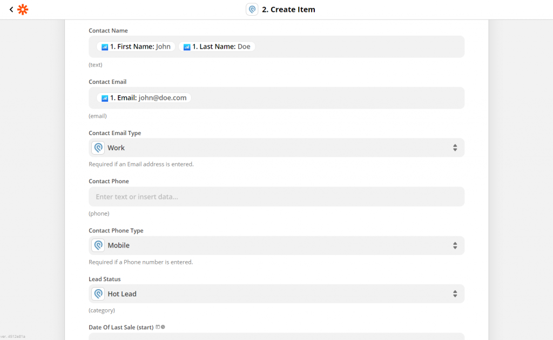
Task: Click the 2. Create Item step title
Action: coord(288,10)
